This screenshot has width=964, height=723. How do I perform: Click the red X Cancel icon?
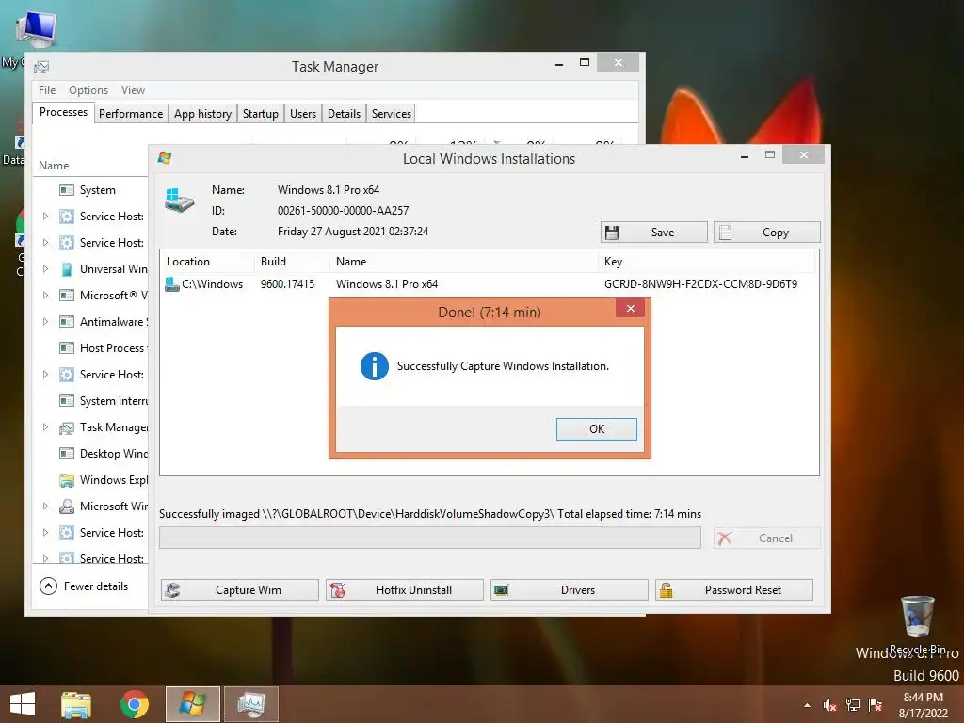click(725, 538)
